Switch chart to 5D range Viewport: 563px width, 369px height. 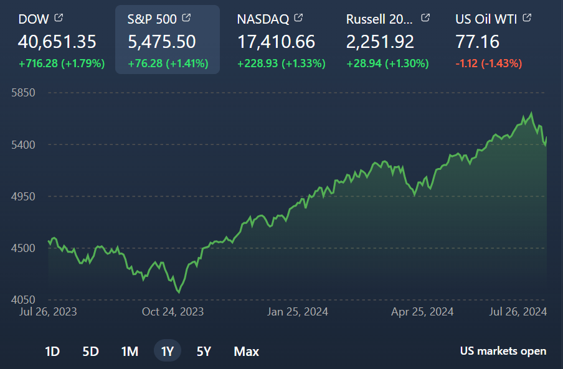tap(90, 352)
